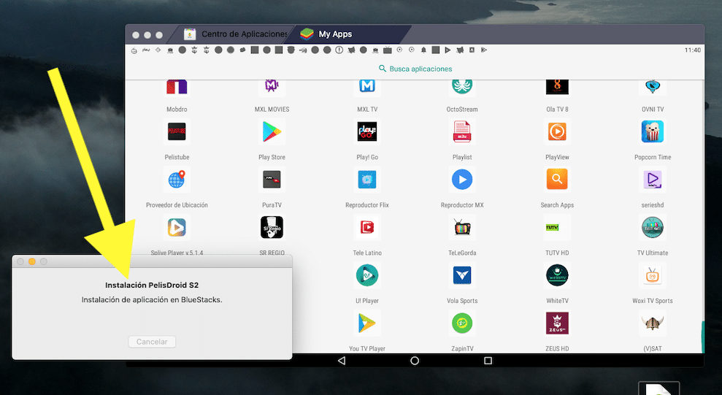Launch the (V)SAT viking app

click(x=653, y=323)
